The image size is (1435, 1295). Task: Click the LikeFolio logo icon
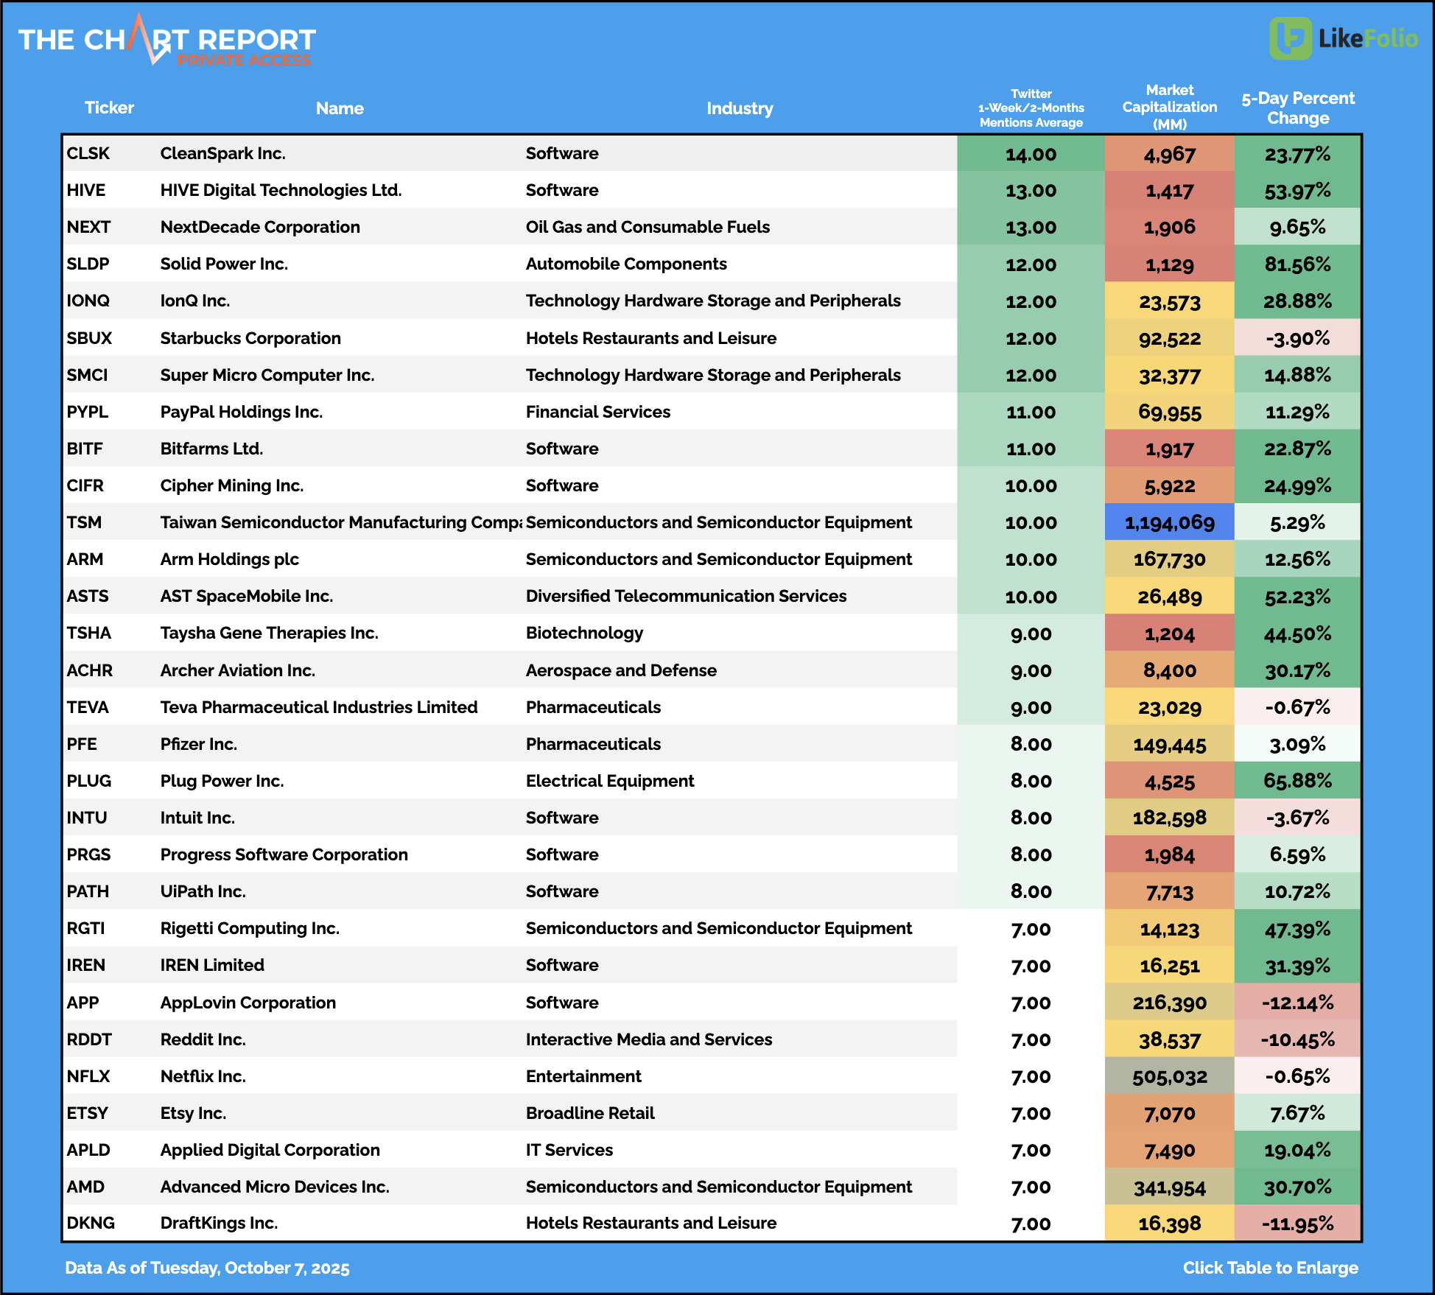(x=1290, y=38)
